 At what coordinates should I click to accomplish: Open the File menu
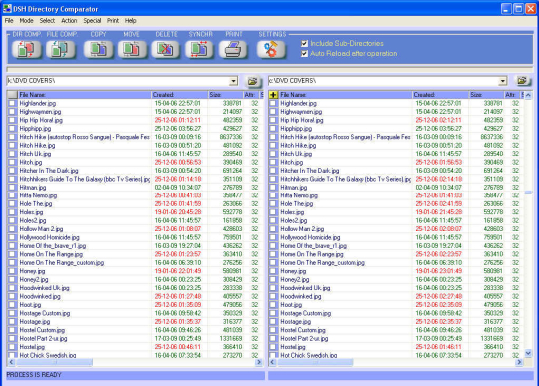coord(9,21)
